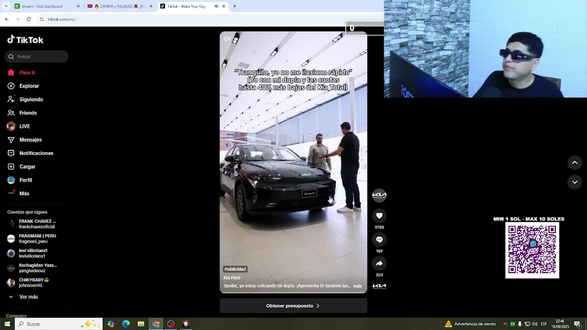Click the tiktok.com/es/ address bar
Image resolution: width=587 pixels, height=330 pixels.
tap(61, 19)
